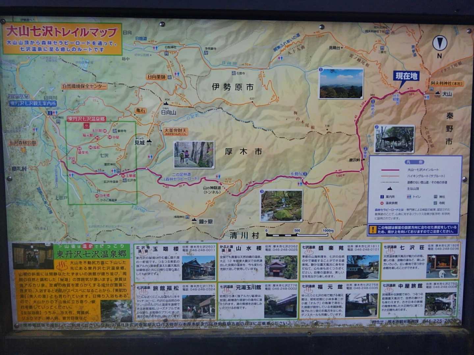Image resolution: width=474 pixels, height=355 pixels.
Task: Click the 自然環境保全センター label
Action: click(84, 86)
